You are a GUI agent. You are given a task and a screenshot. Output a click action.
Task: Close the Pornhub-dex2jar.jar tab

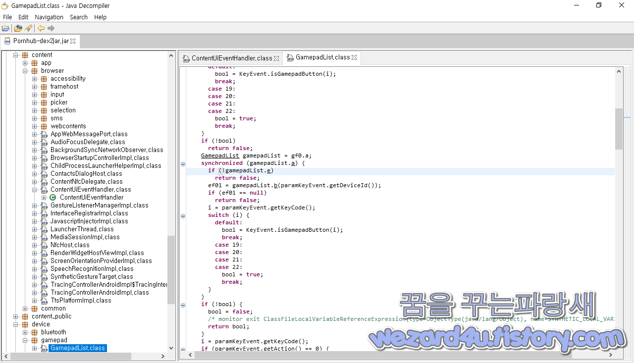click(x=73, y=41)
